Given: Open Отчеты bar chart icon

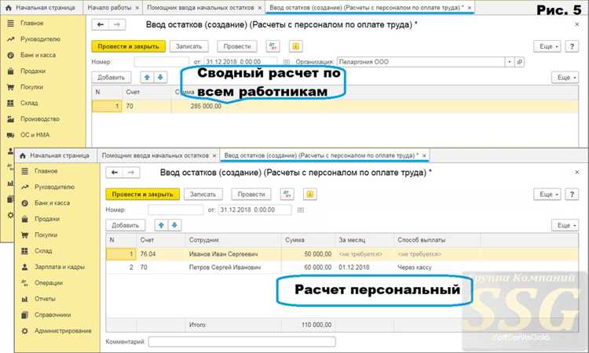Looking at the screenshot, I should (25, 299).
